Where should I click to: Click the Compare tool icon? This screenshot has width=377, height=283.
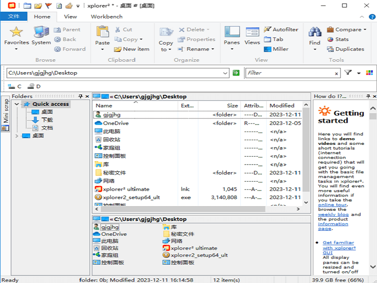tap(331, 29)
